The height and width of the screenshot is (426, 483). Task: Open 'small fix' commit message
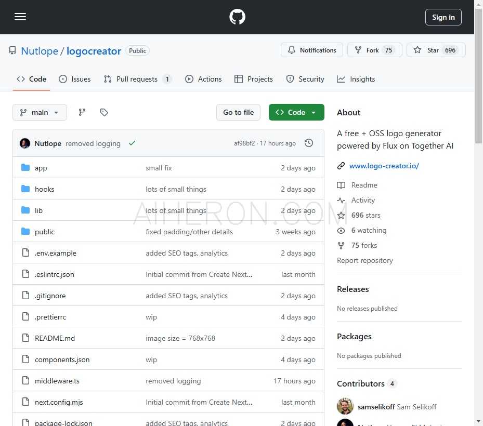pyautogui.click(x=159, y=168)
